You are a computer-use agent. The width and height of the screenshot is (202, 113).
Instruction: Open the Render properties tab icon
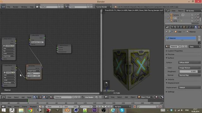pos(172,27)
